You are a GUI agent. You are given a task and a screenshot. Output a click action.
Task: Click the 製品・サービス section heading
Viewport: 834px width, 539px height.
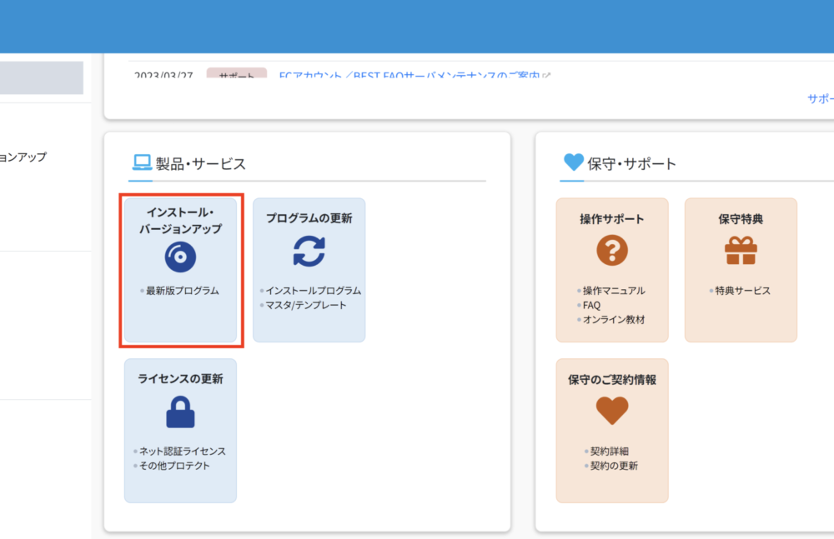tap(200, 164)
